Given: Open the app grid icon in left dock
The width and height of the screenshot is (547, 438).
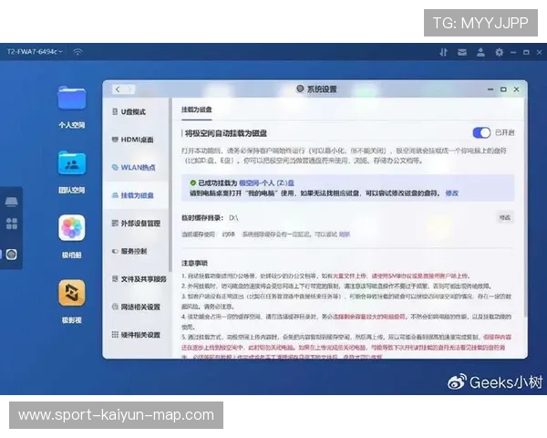Looking at the screenshot, I should (12, 224).
